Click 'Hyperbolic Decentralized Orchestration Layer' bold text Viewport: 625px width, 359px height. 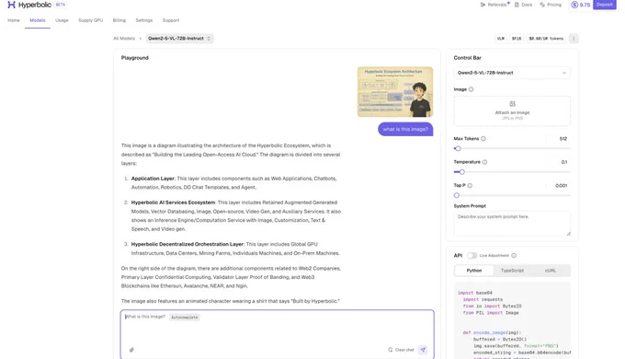point(187,244)
